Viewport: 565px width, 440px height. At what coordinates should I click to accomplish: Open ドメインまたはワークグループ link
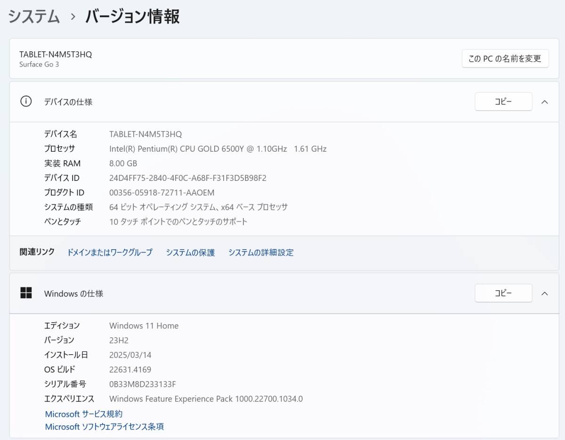pos(110,253)
